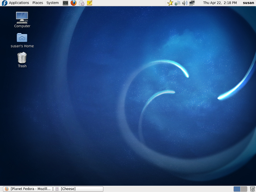Open the yellow sticky notes applet
The width and height of the screenshot is (256, 192).
[x=90, y=3]
